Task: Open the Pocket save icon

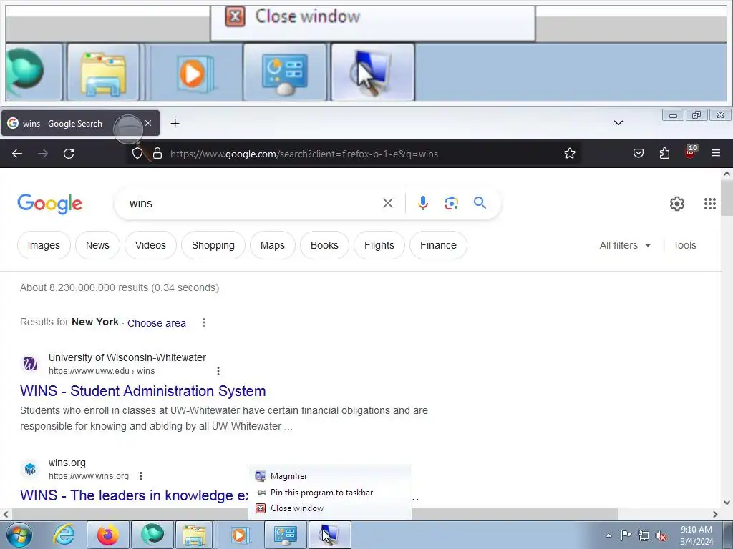Action: (x=638, y=153)
